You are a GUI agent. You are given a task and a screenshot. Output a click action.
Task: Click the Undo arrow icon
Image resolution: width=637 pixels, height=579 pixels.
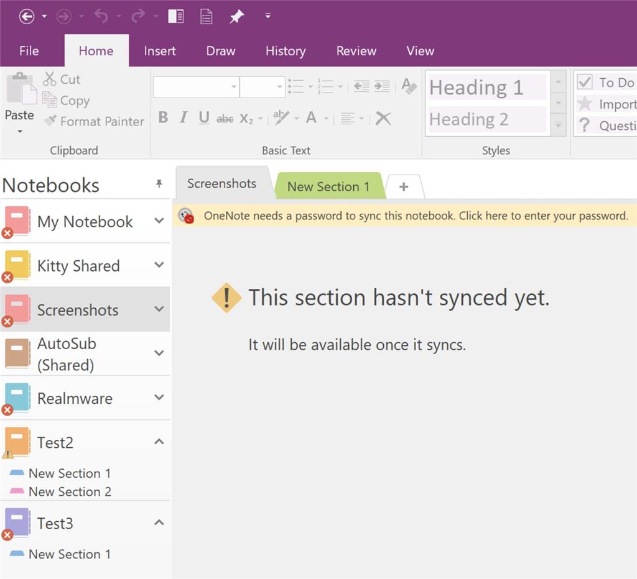[x=101, y=16]
